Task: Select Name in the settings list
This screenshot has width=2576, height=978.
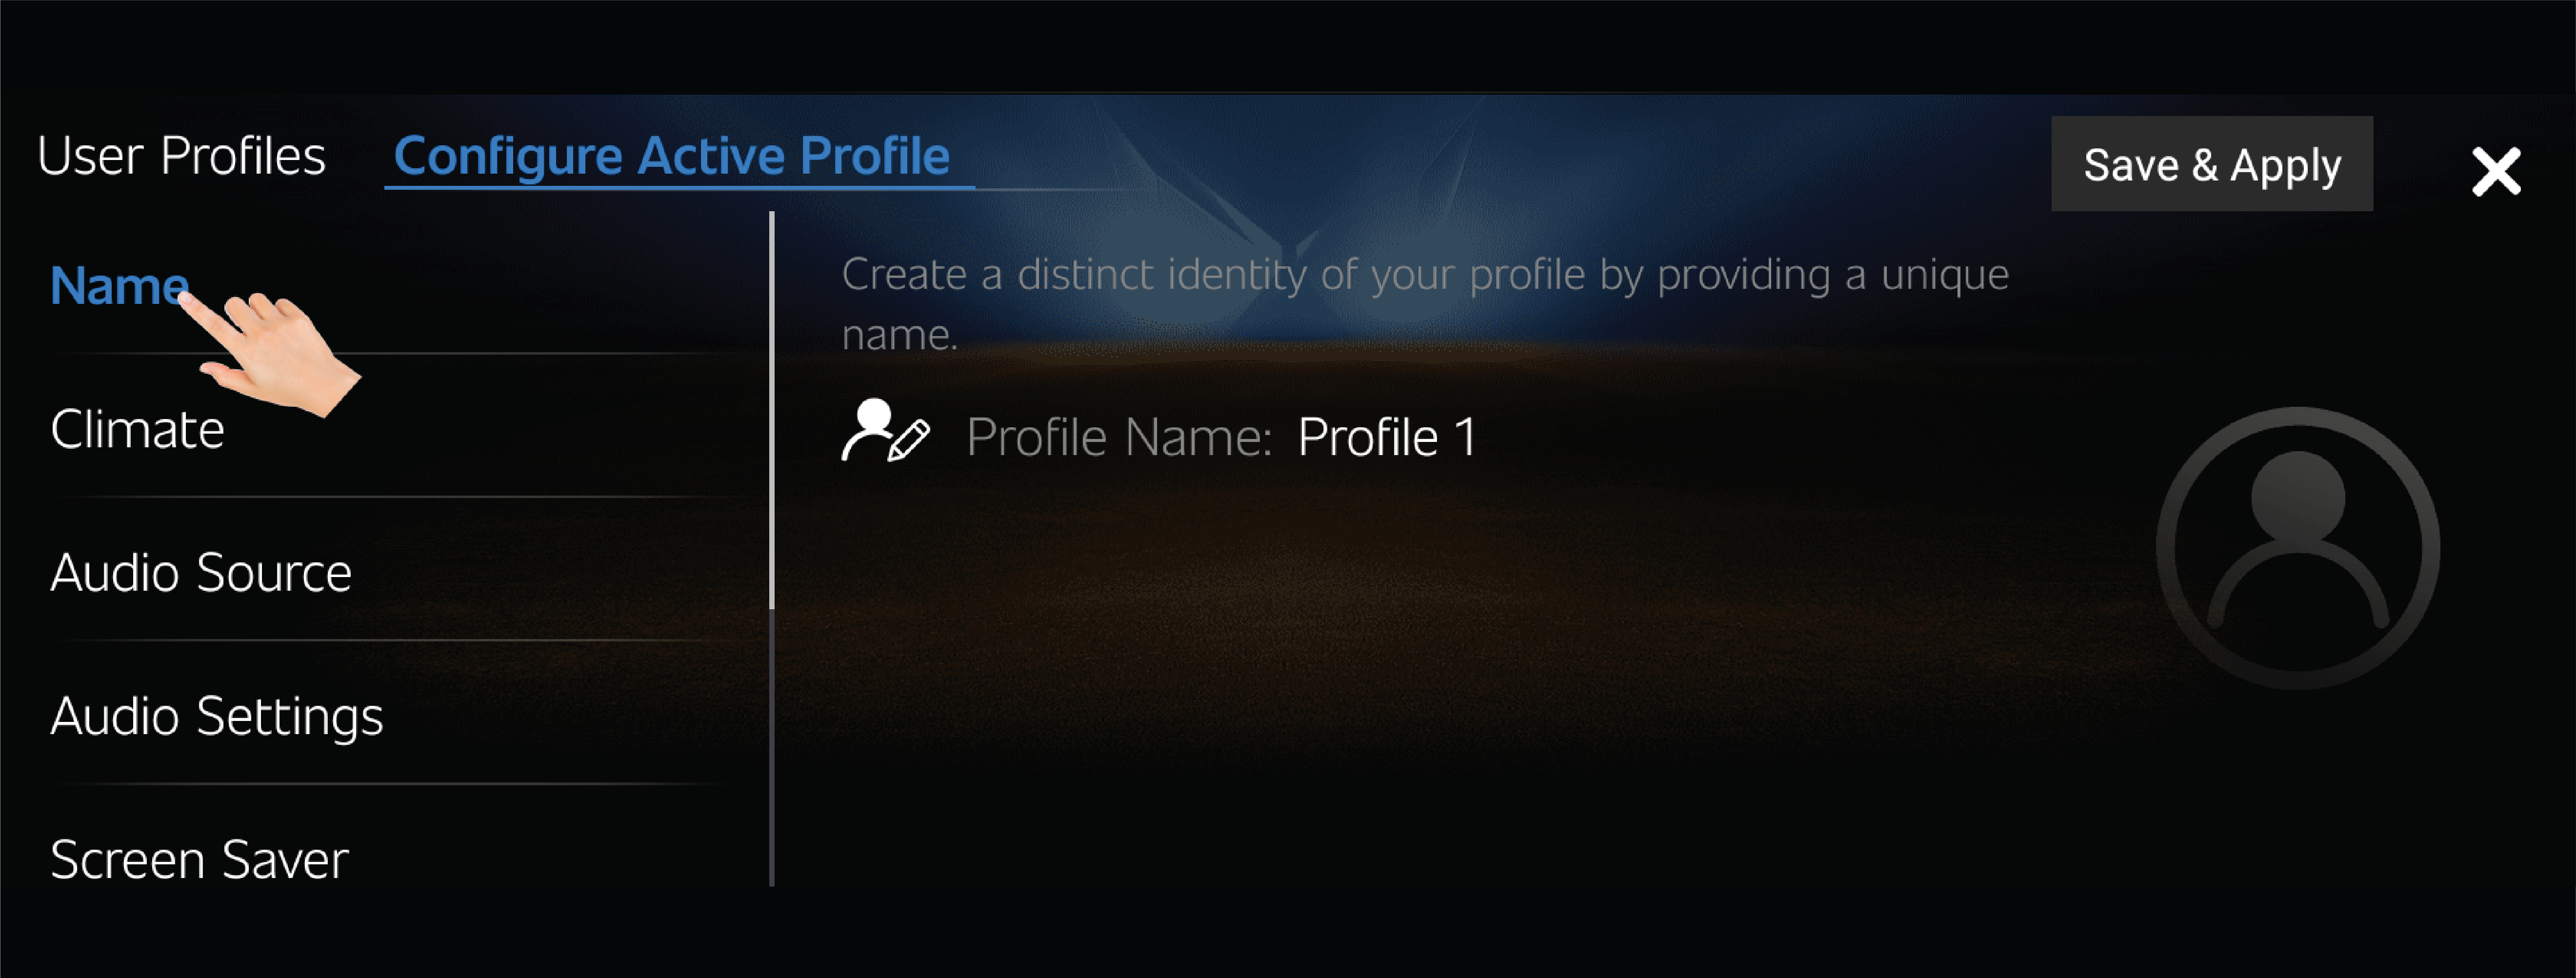Action: pos(119,286)
